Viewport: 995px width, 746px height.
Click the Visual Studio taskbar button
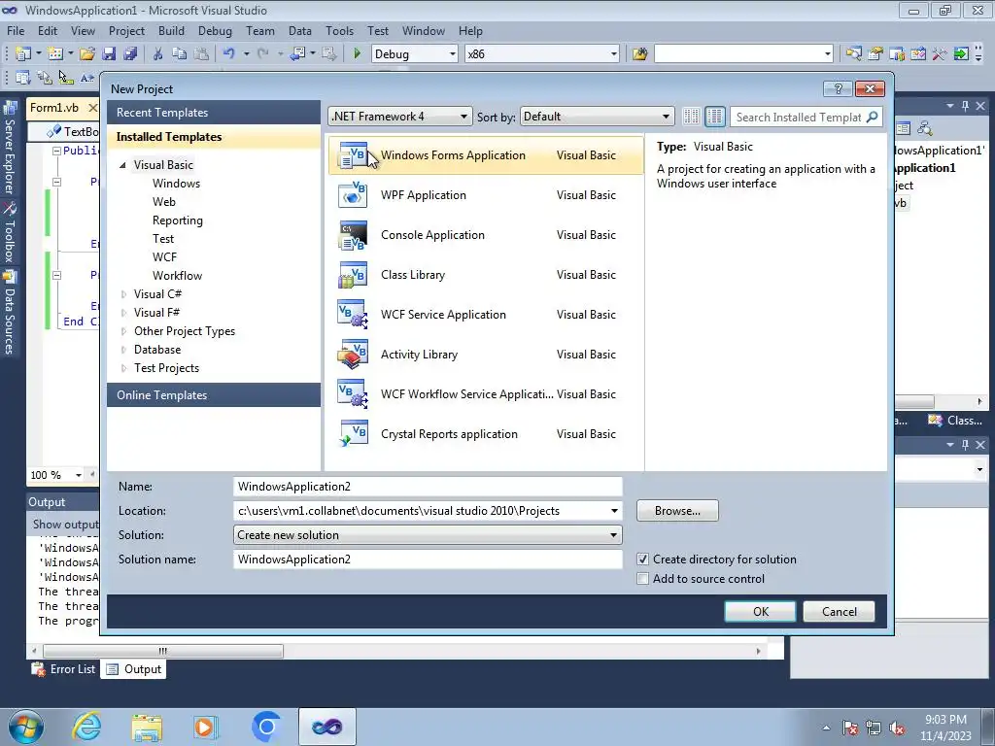tap(326, 727)
